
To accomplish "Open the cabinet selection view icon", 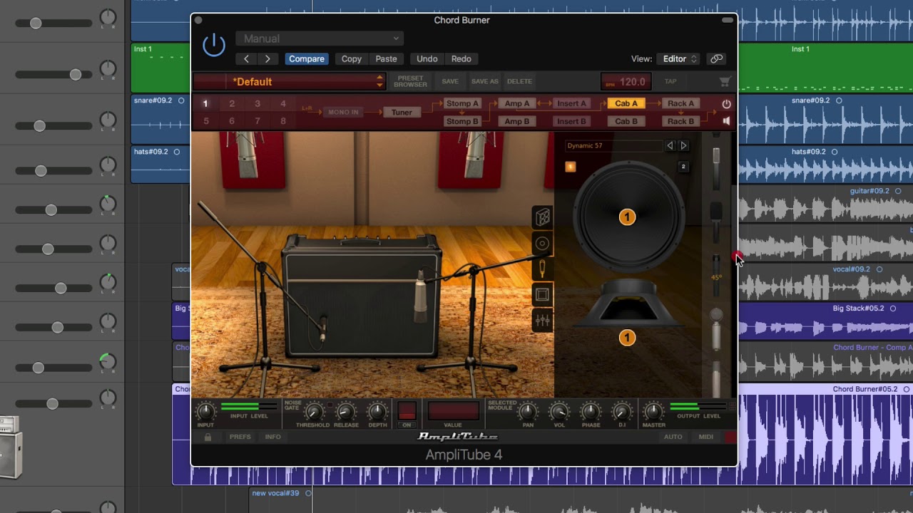I will pos(542,217).
